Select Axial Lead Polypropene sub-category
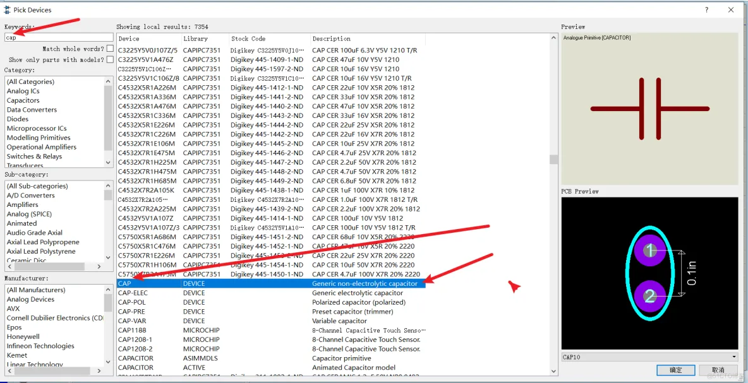748x383 pixels. (x=43, y=242)
